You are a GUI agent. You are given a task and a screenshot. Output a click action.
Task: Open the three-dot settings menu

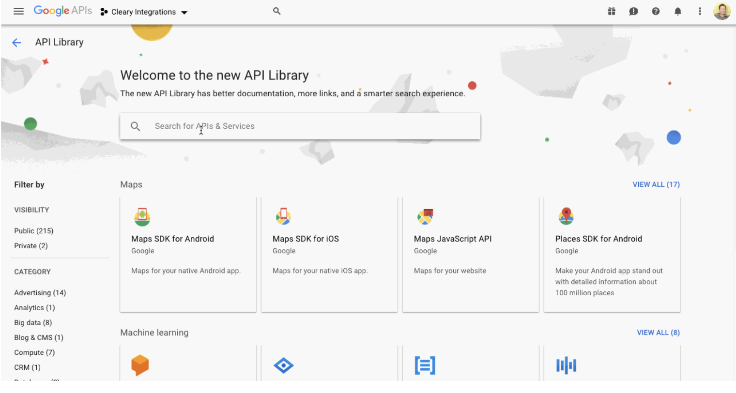(x=700, y=11)
